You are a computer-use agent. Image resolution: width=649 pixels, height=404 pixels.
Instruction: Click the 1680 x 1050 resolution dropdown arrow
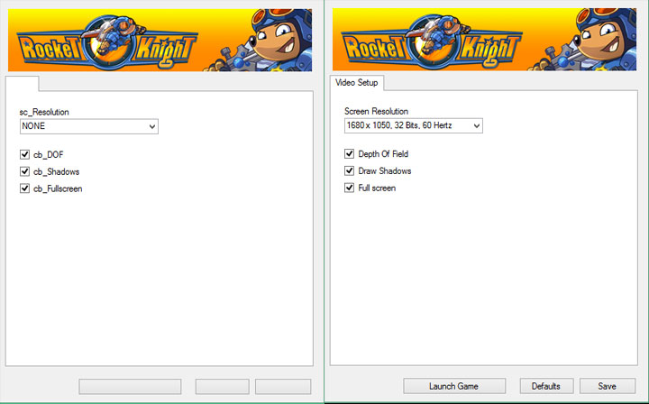tap(476, 126)
